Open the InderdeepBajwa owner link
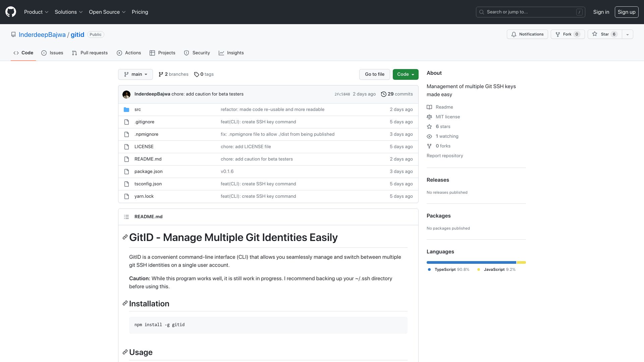Image resolution: width=644 pixels, height=362 pixels. point(42,35)
